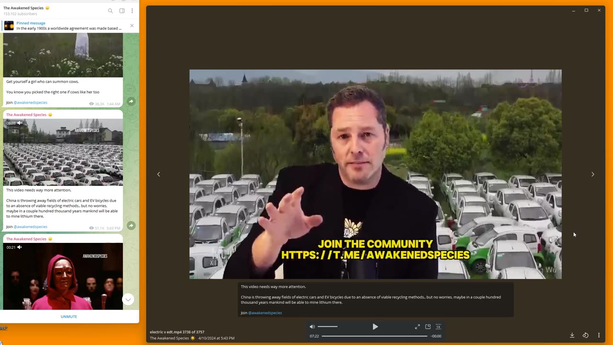The image size is (613, 345).
Task: Click the '153,102 subscribers' count
Action: coord(20,14)
